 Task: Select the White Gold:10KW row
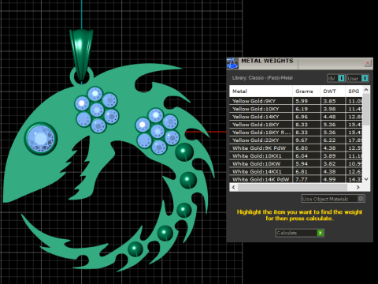pos(296,164)
